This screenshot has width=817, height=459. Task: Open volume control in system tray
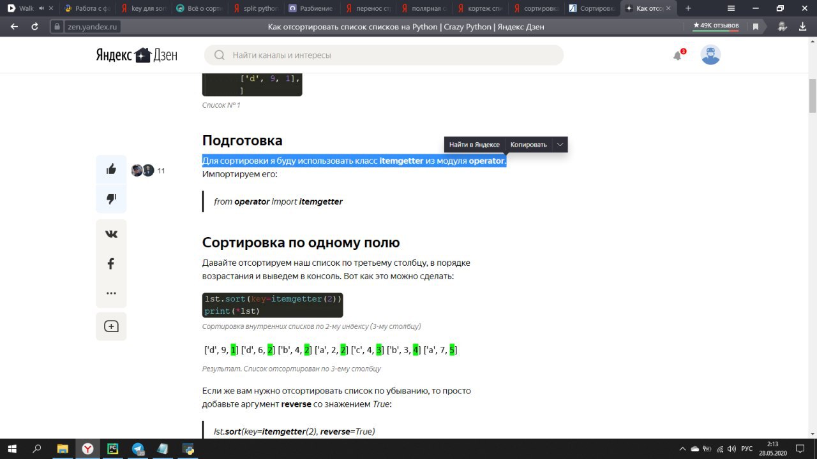click(732, 449)
